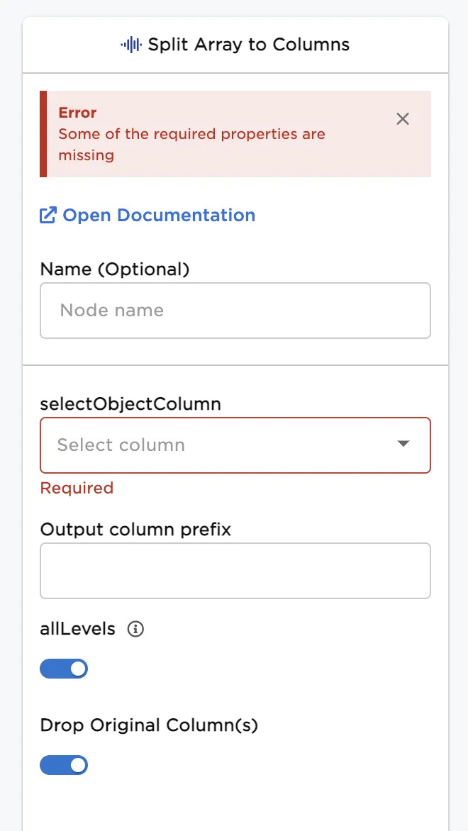
Task: Click the red Required validation text
Action: coord(77,488)
